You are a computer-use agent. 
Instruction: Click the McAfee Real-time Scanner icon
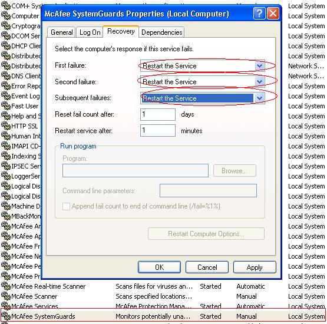(x=6, y=286)
